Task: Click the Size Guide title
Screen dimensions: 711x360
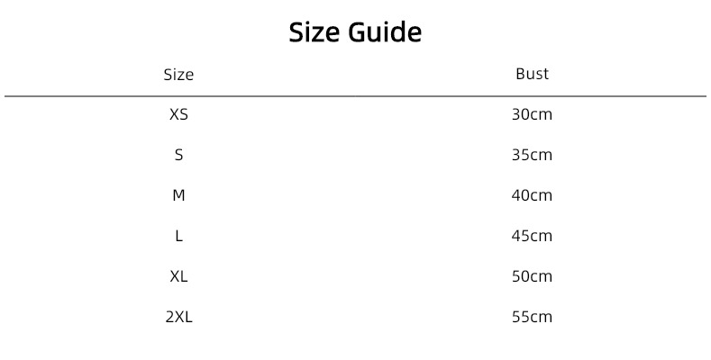Action: click(x=355, y=32)
